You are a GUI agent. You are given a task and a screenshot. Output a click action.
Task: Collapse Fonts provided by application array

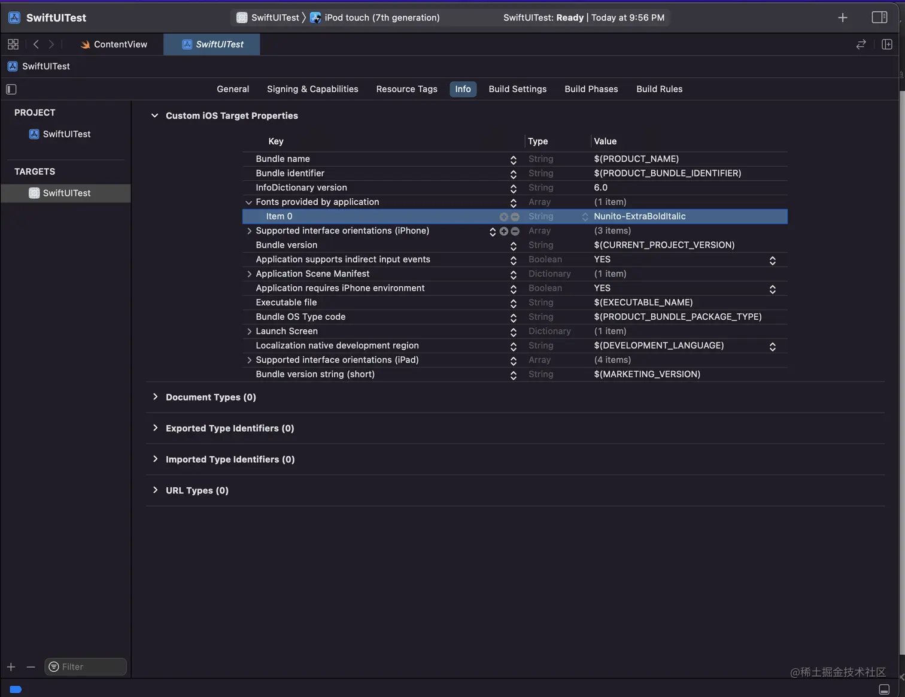pyautogui.click(x=249, y=202)
